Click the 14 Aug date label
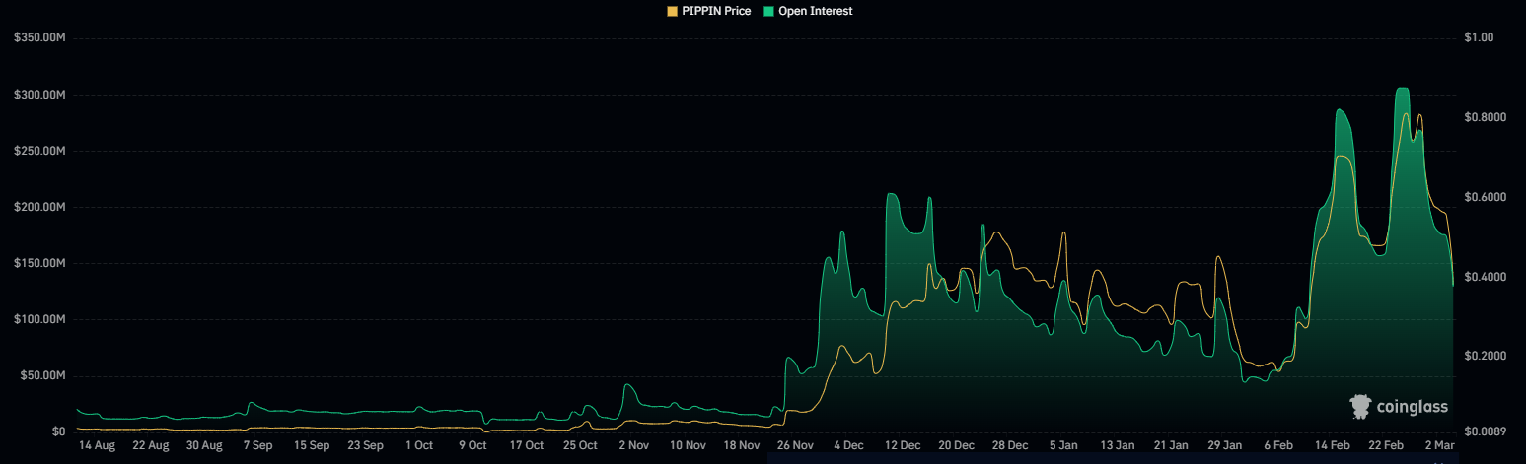Screen dimensions: 1526x464 tap(97, 445)
